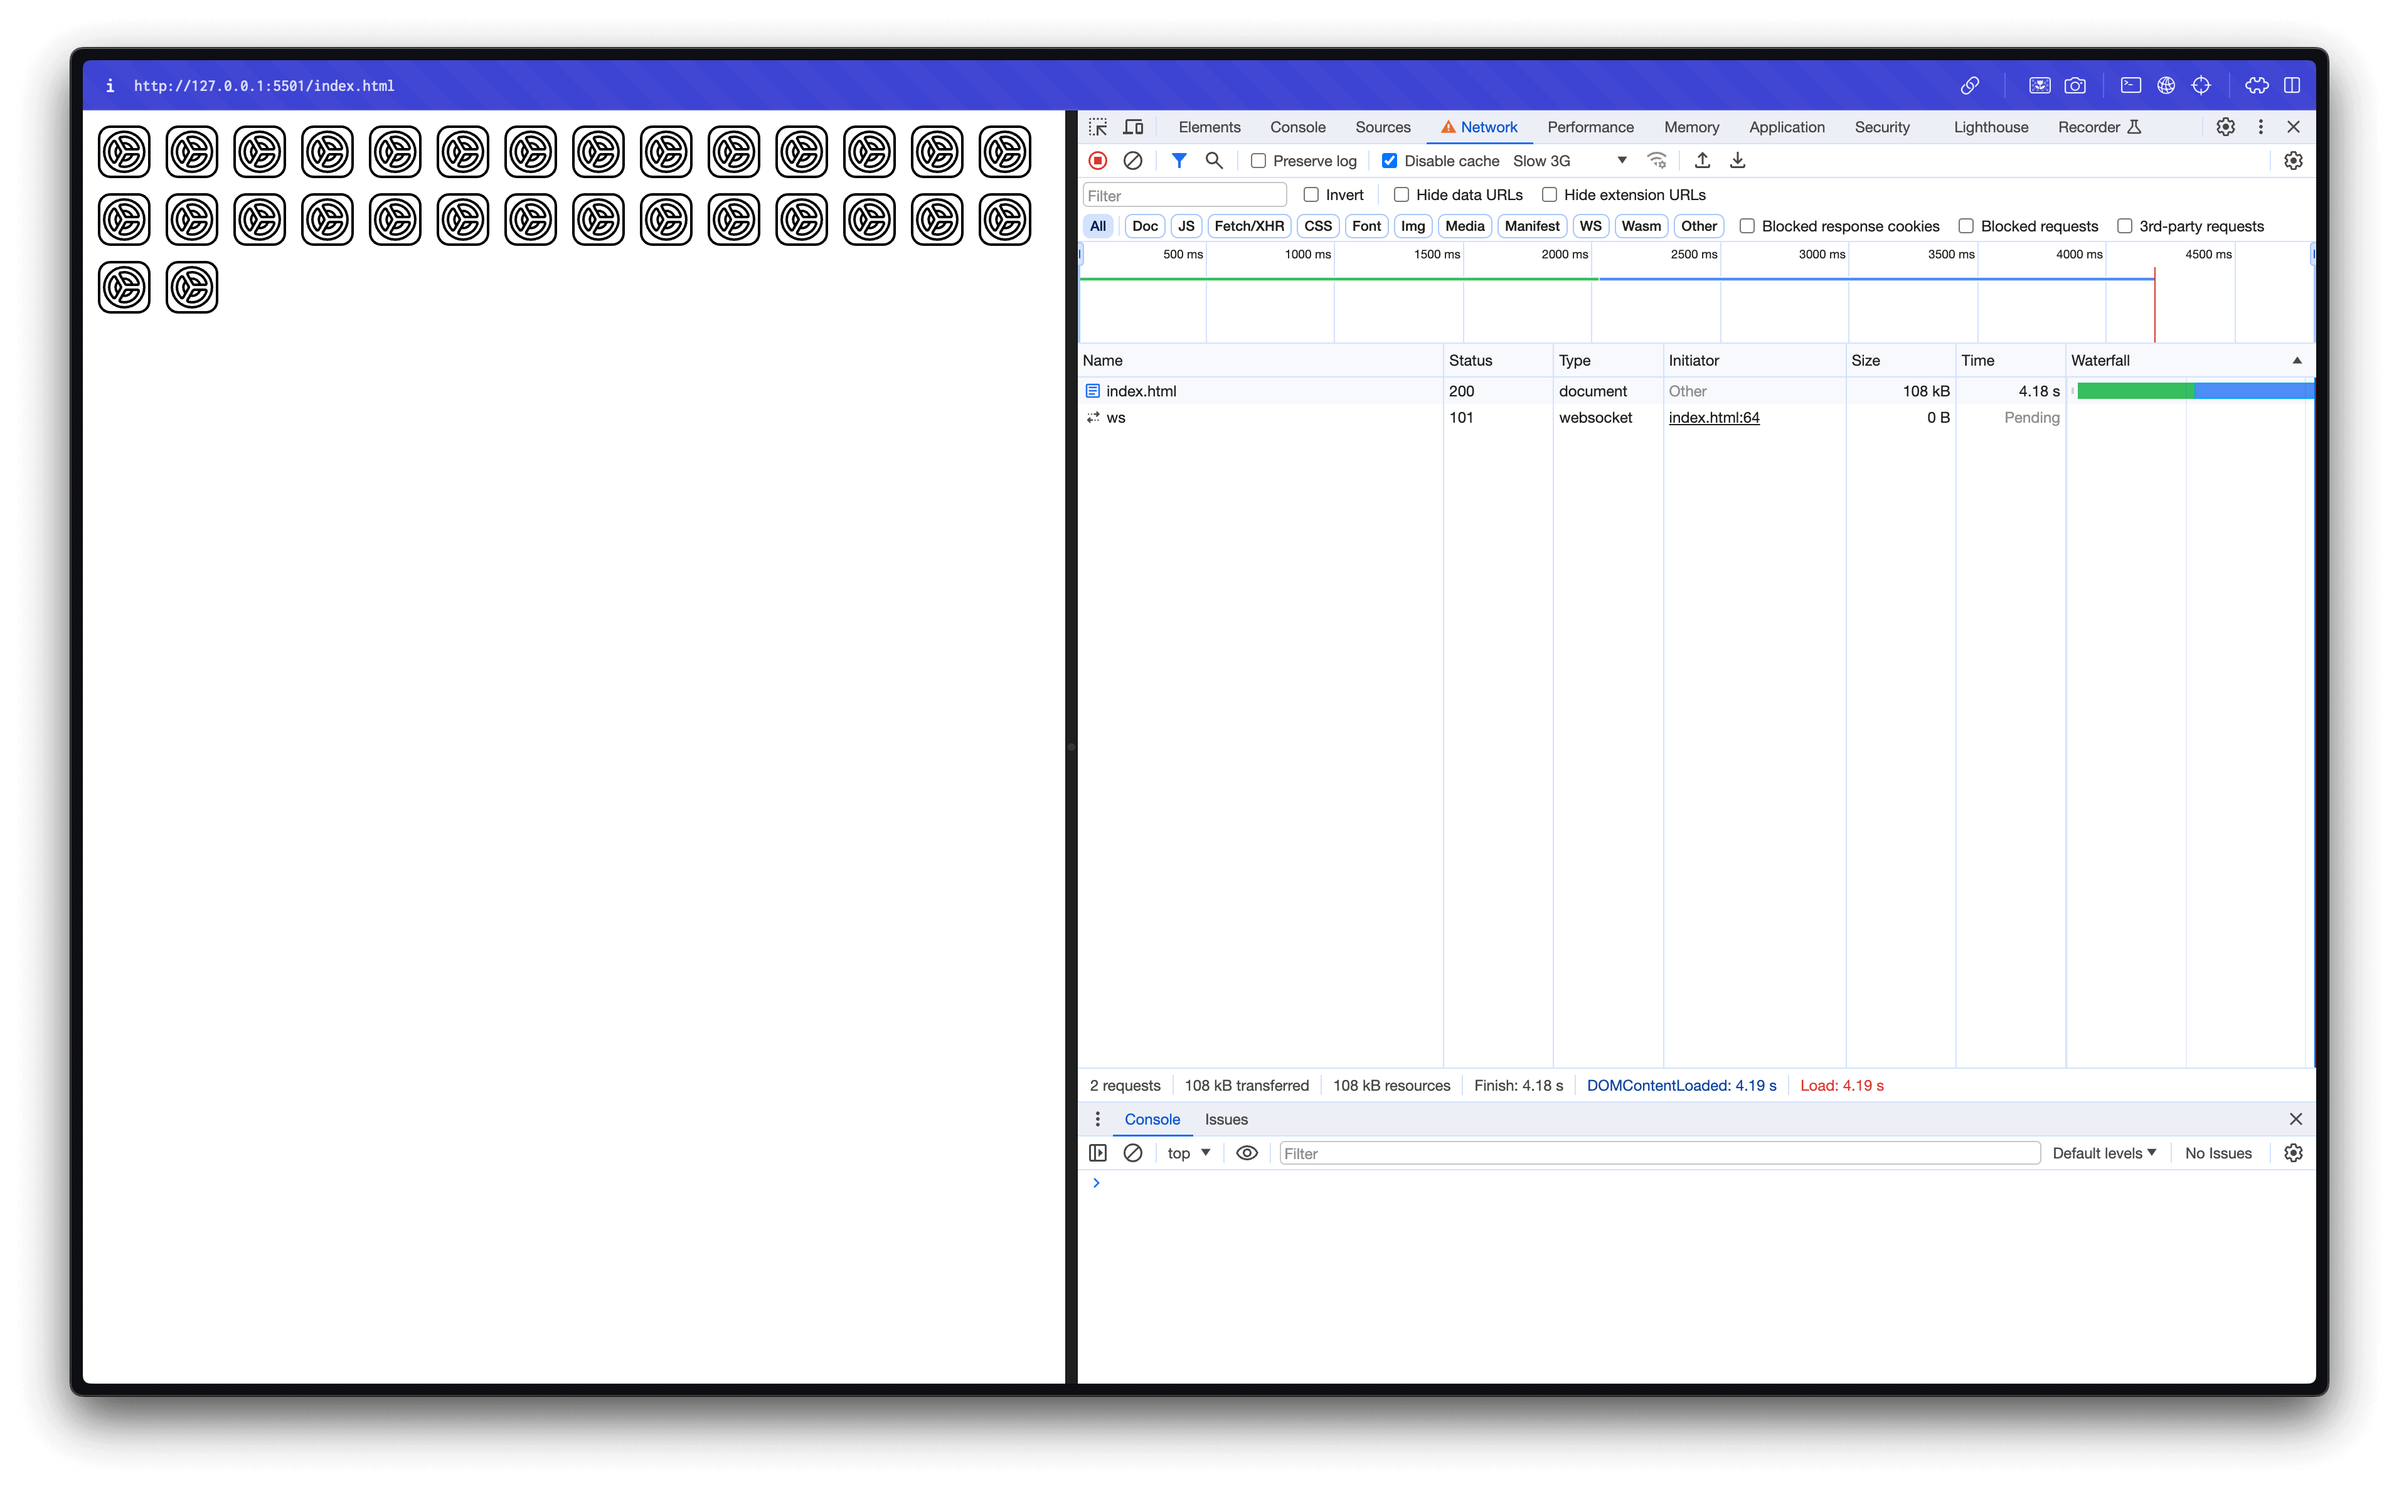Stop recording the network log

point(1097,159)
